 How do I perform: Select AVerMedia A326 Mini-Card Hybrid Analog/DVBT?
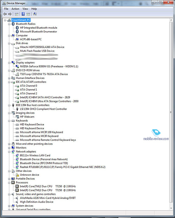(48, 198)
